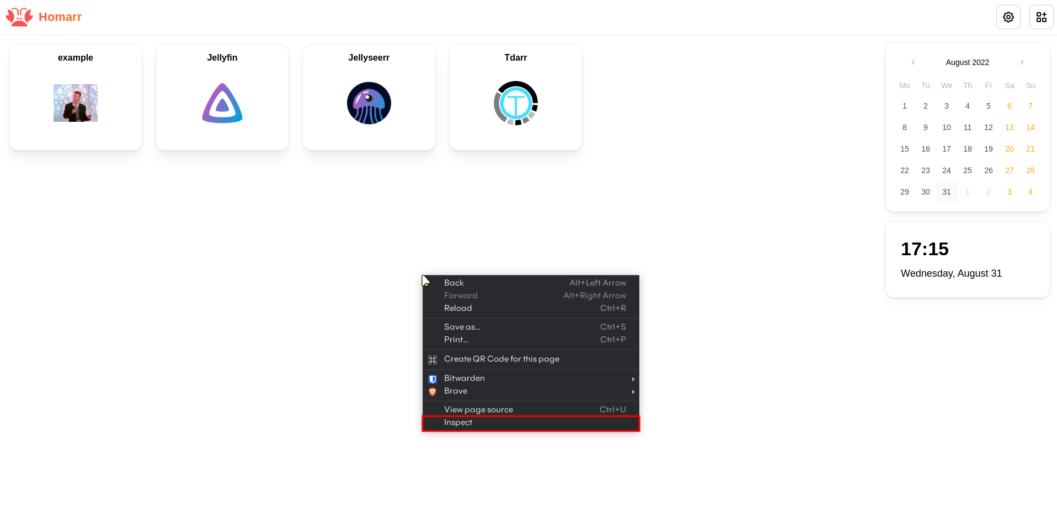The image size is (1057, 522).
Task: Select day 30 in the calendar
Action: (926, 192)
